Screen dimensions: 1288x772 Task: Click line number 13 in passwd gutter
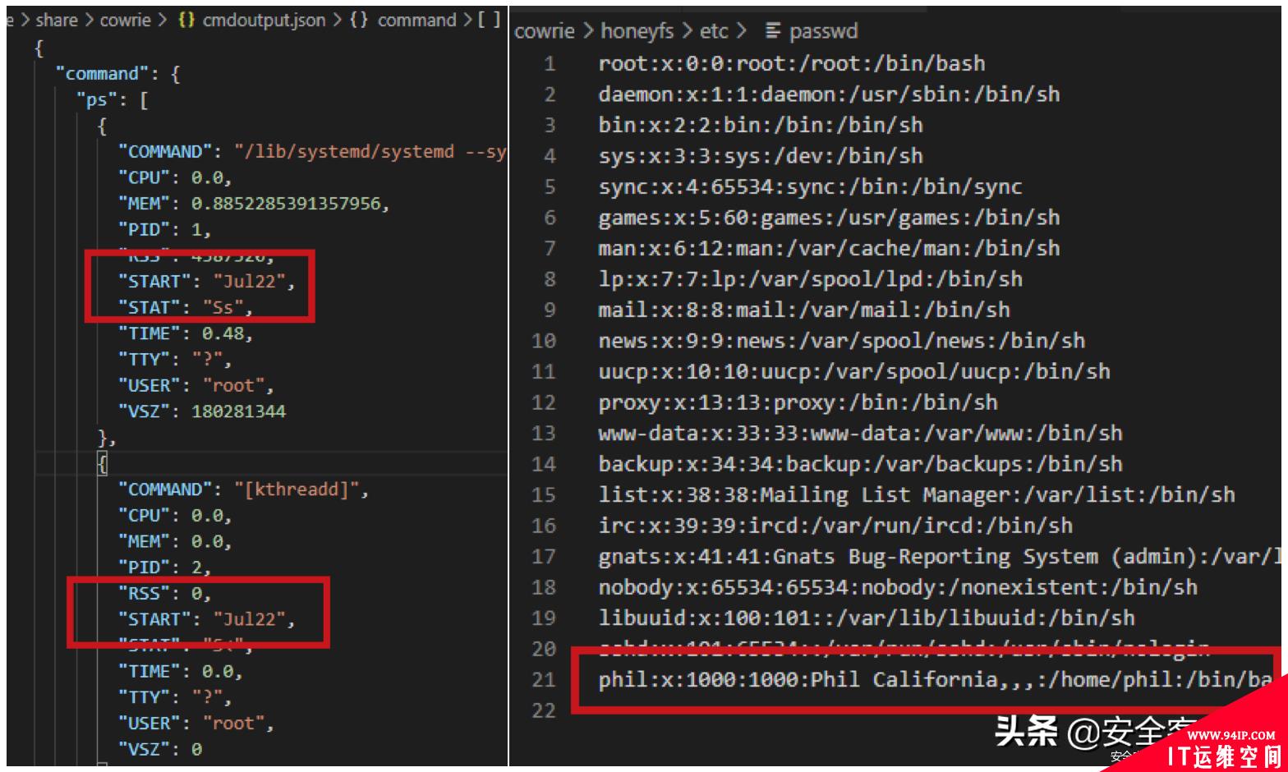544,433
